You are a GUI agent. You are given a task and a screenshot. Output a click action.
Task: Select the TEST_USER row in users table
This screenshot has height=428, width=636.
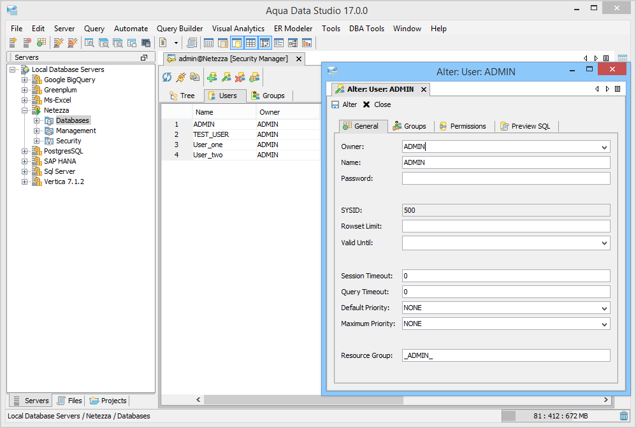pos(242,134)
